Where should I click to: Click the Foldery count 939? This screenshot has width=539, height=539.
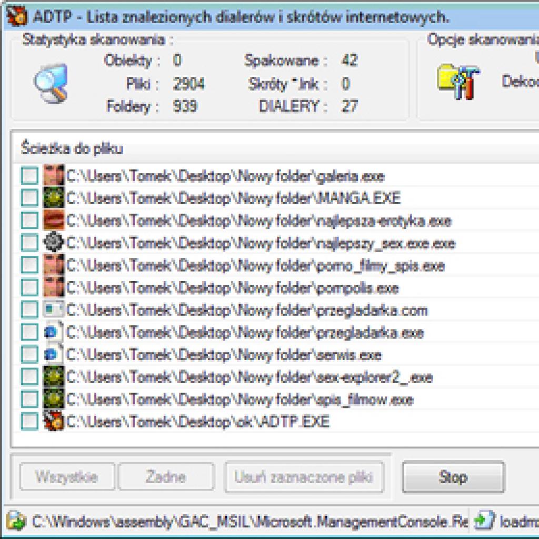(x=185, y=106)
